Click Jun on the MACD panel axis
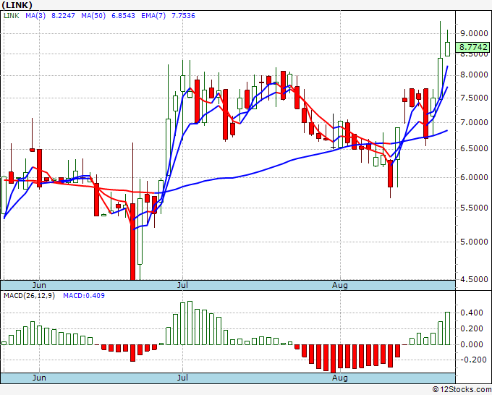Screen dimensions: 492x395 (39, 378)
